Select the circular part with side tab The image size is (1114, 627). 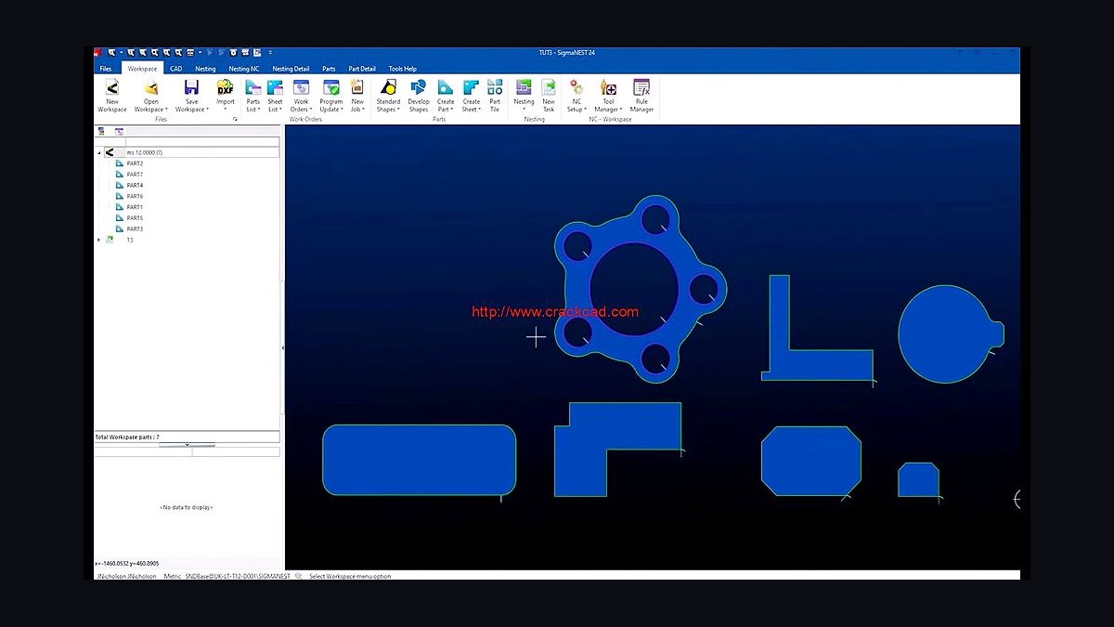[x=947, y=334]
